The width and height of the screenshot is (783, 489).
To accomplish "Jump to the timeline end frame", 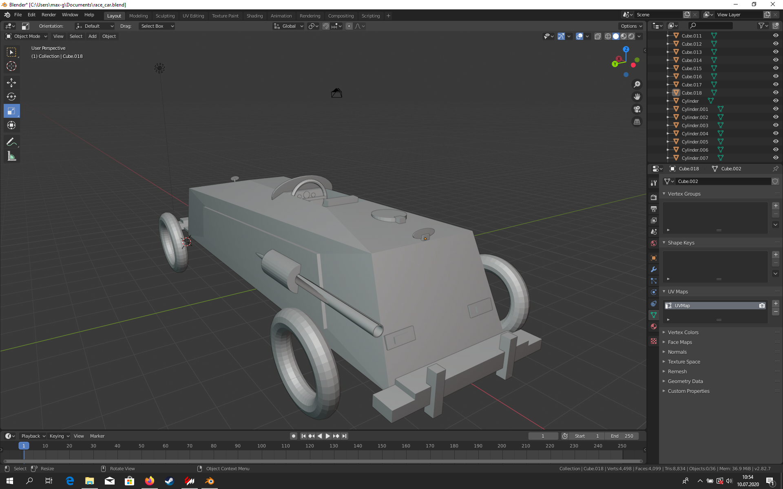I will (x=345, y=436).
